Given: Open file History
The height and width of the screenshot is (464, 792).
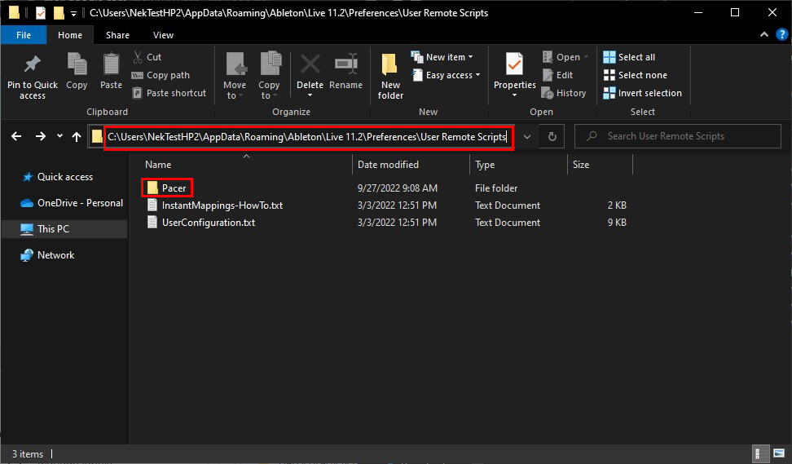Looking at the screenshot, I should [x=564, y=93].
